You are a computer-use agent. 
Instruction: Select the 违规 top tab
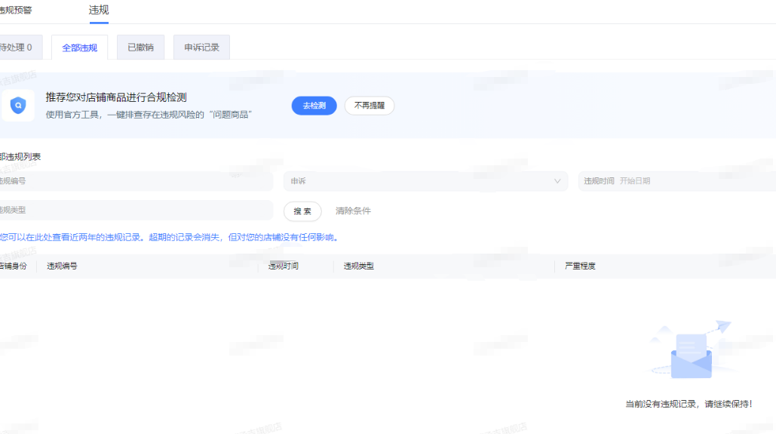click(99, 10)
